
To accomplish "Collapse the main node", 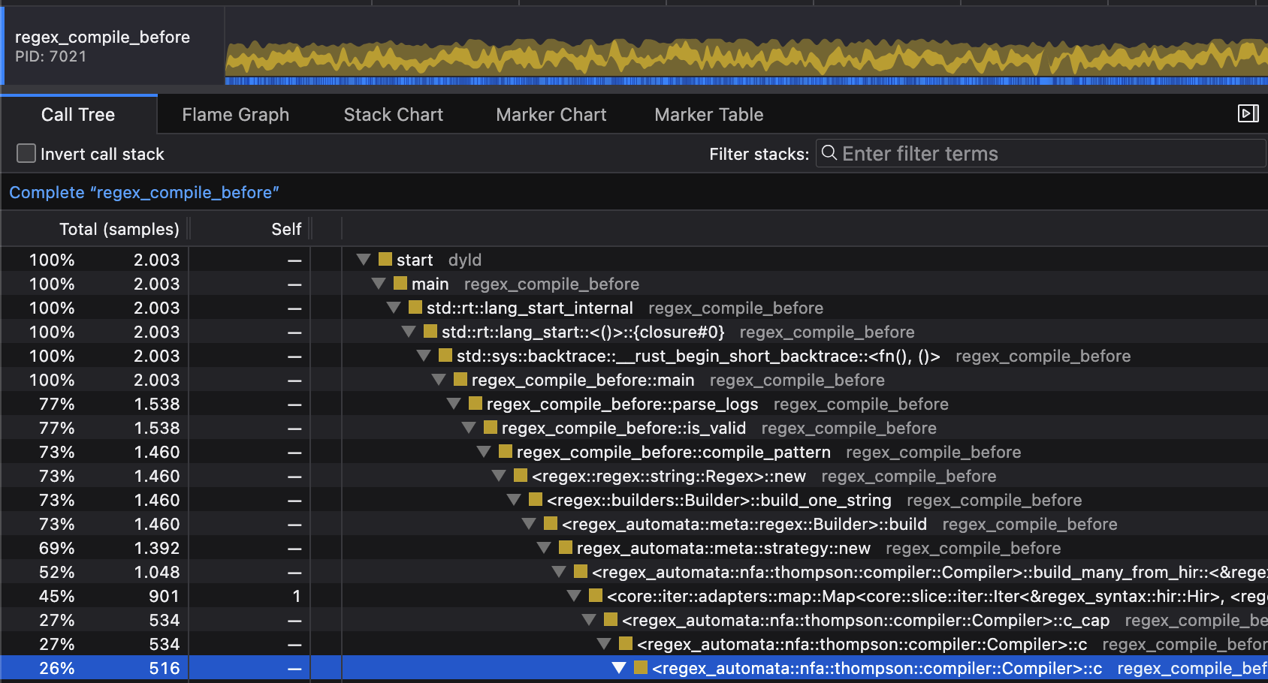I will 379,283.
